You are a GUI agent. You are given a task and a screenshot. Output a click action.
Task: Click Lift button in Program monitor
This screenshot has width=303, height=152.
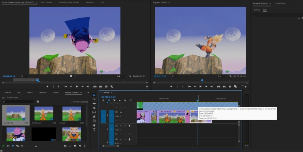tap(219, 87)
